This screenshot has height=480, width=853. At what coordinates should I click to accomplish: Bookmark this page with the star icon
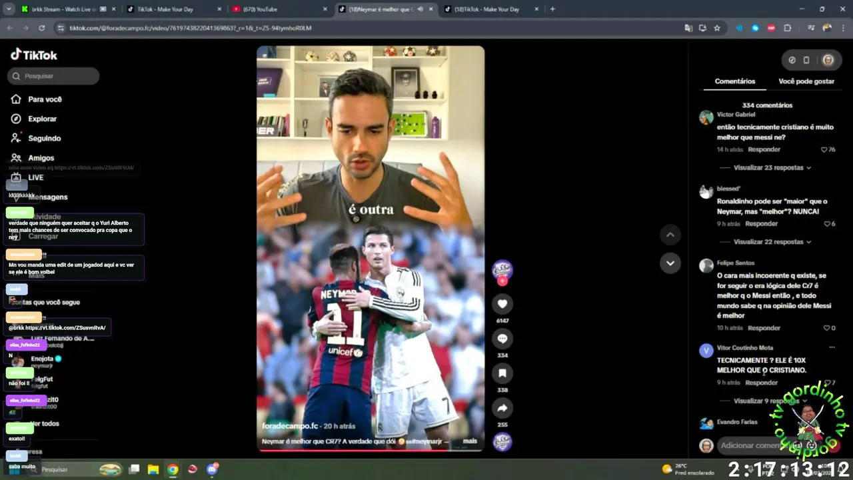coord(717,28)
